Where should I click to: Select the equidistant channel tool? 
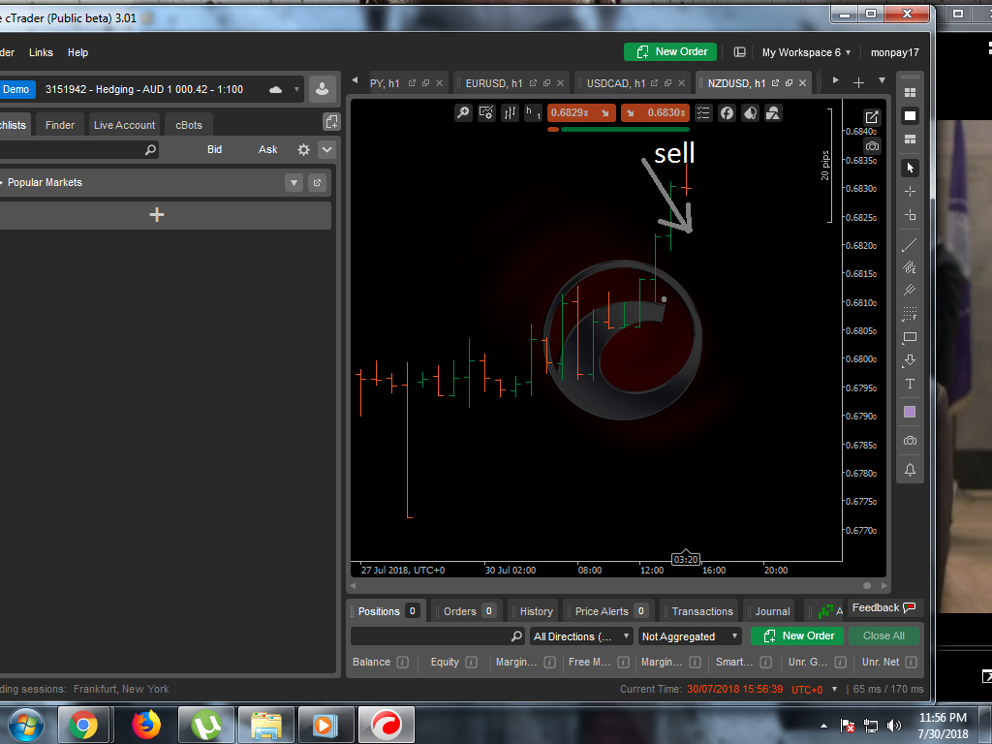point(910,267)
